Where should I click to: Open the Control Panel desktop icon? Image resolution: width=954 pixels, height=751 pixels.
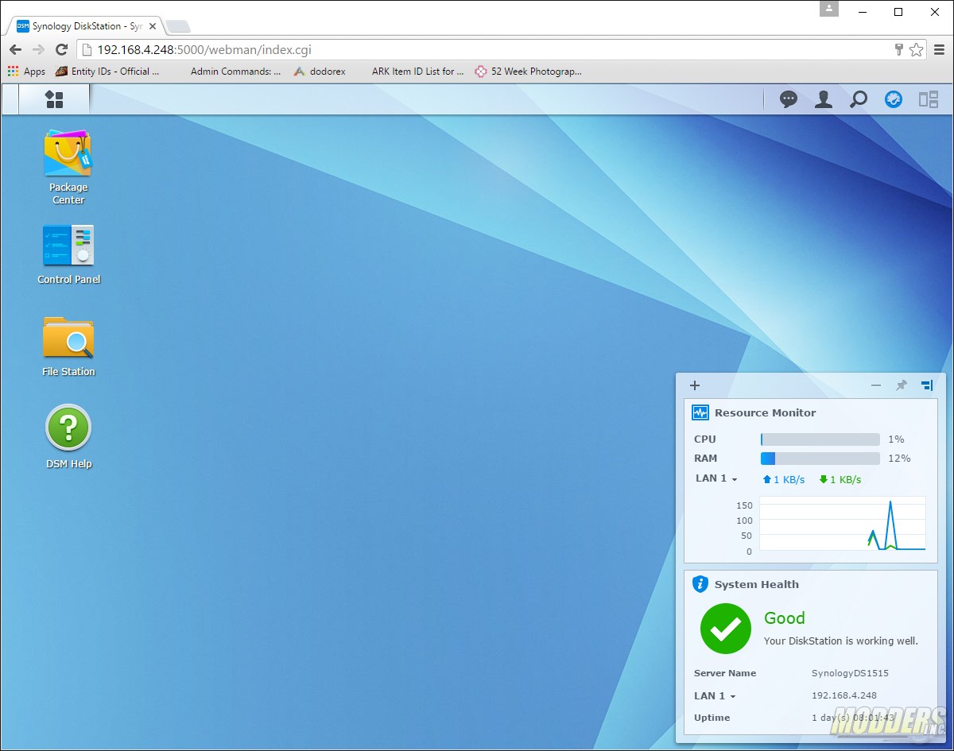click(x=68, y=255)
